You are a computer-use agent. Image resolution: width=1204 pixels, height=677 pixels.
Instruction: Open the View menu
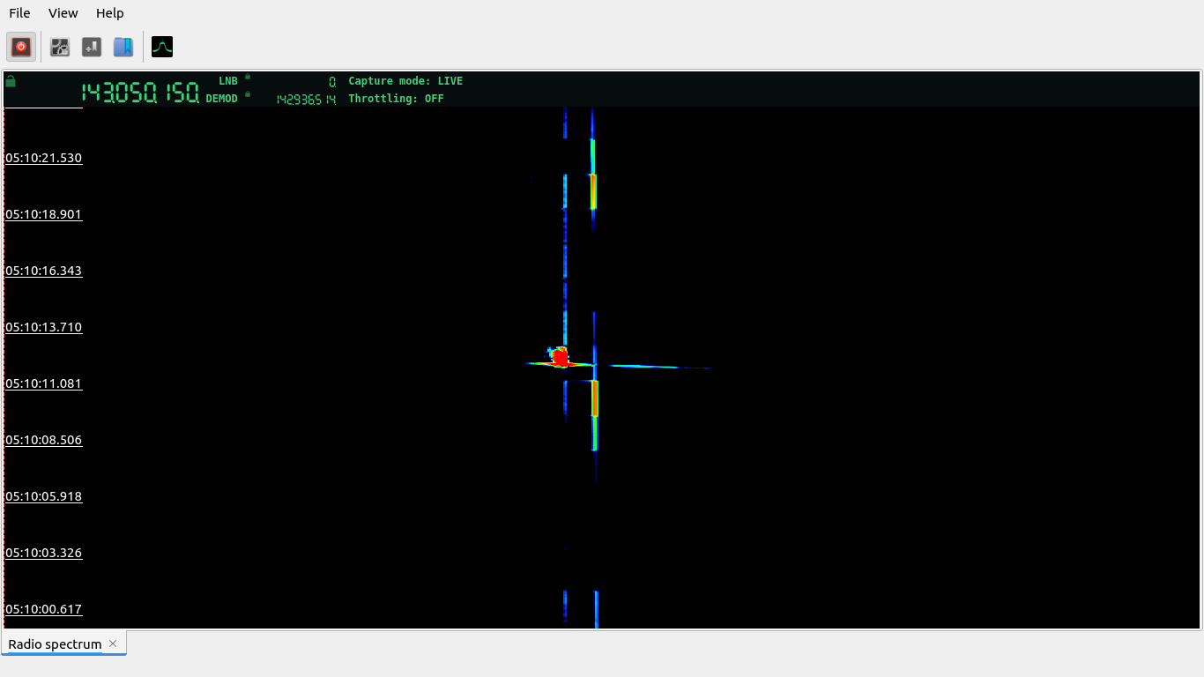coord(63,13)
